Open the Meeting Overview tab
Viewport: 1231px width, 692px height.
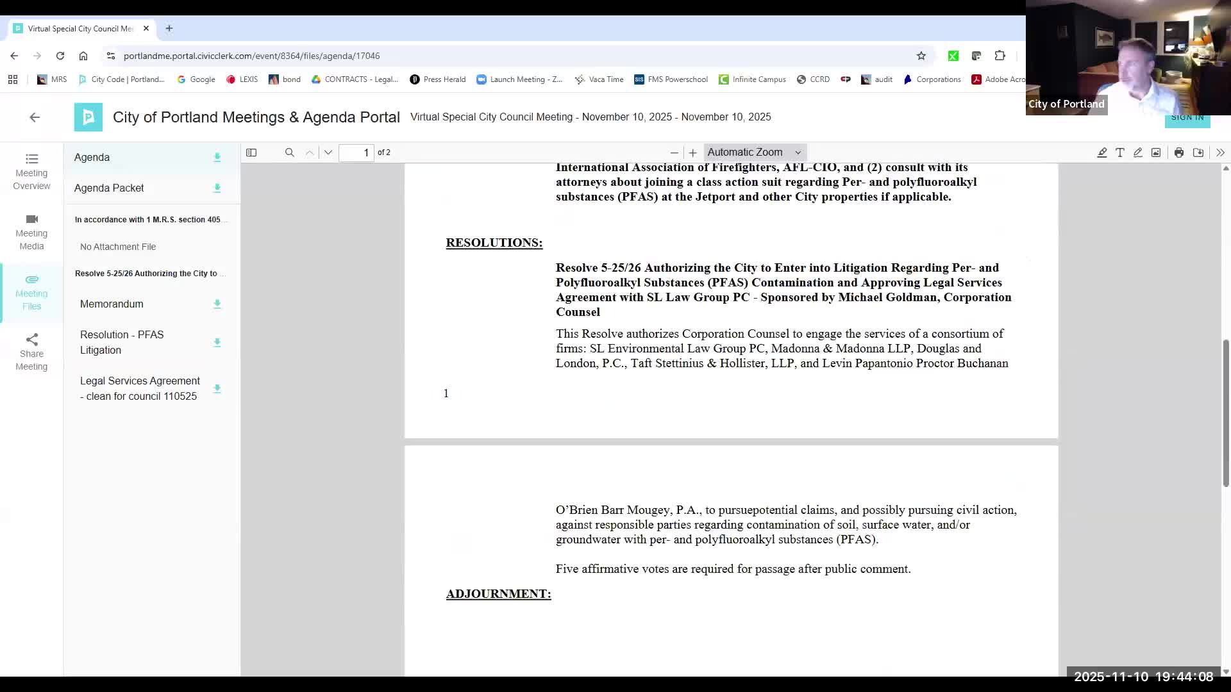31,172
